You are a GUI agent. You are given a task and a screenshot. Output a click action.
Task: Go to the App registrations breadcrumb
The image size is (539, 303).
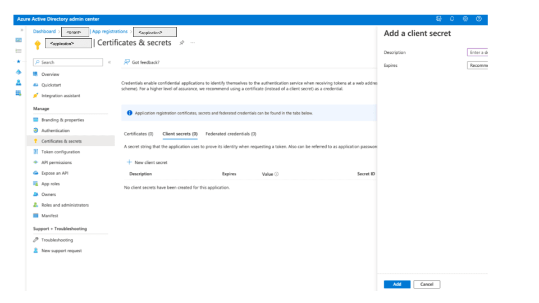coord(109,31)
